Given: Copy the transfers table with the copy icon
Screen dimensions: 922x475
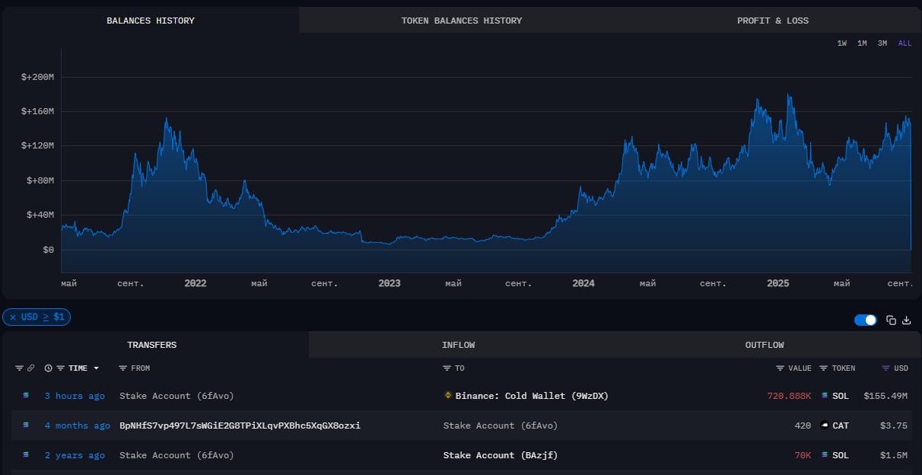Looking at the screenshot, I should (x=892, y=320).
